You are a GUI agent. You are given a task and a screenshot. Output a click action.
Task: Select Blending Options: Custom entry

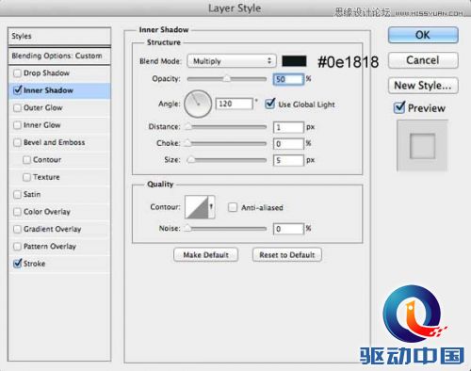(x=59, y=56)
